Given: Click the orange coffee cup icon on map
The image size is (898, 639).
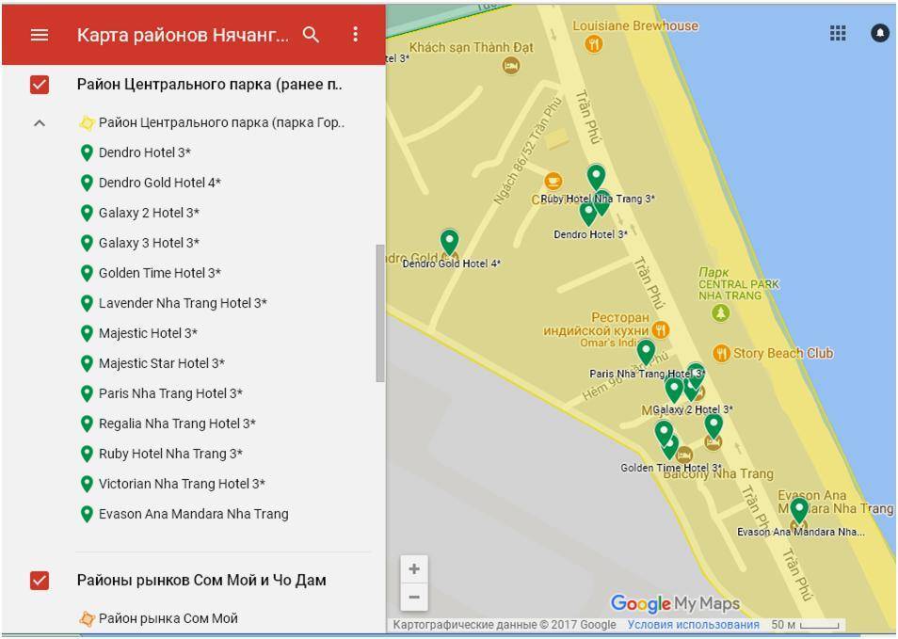Looking at the screenshot, I should tap(553, 181).
